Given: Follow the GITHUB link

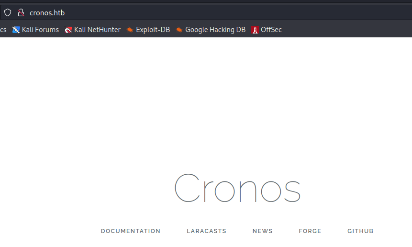Looking at the screenshot, I should [x=360, y=231].
